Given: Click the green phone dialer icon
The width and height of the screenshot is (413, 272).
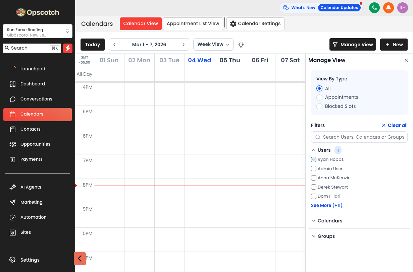Looking at the screenshot, I should coord(374,8).
